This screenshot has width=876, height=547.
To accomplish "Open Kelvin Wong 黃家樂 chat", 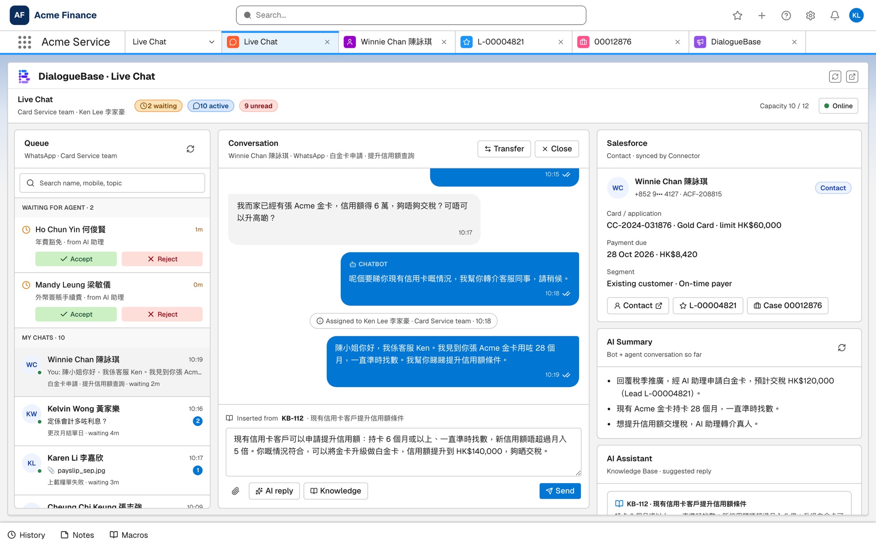I will click(x=112, y=421).
